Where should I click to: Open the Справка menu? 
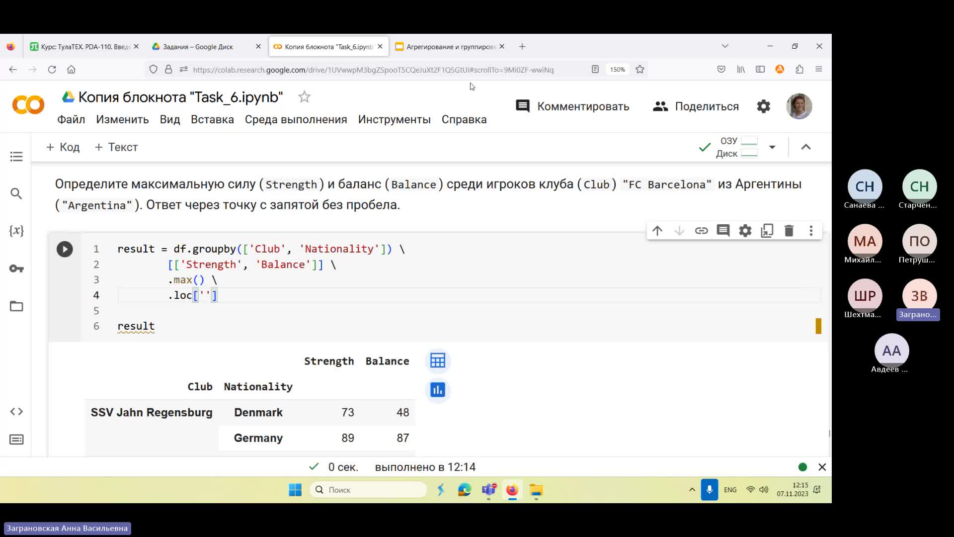(464, 120)
